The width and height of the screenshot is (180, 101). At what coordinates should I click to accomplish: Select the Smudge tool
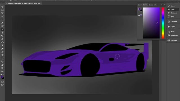(x=3, y=45)
